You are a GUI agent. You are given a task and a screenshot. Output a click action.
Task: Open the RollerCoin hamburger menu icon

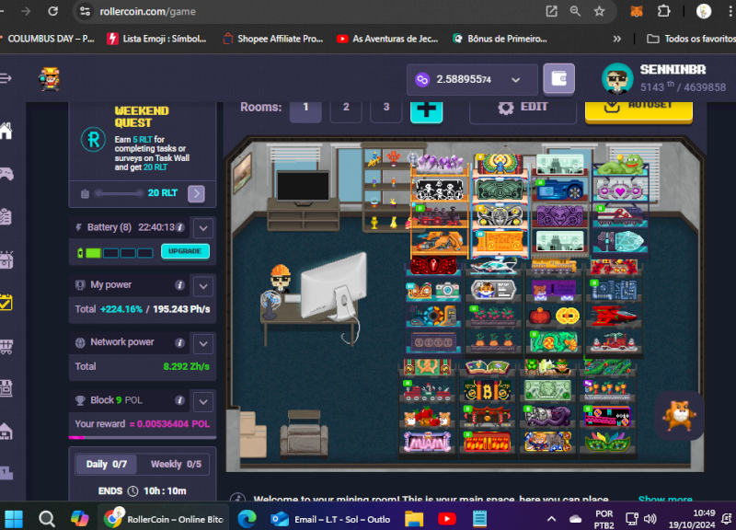(x=6, y=78)
